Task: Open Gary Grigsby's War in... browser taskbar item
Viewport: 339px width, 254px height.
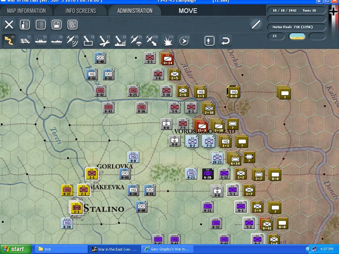Action: pos(167,249)
